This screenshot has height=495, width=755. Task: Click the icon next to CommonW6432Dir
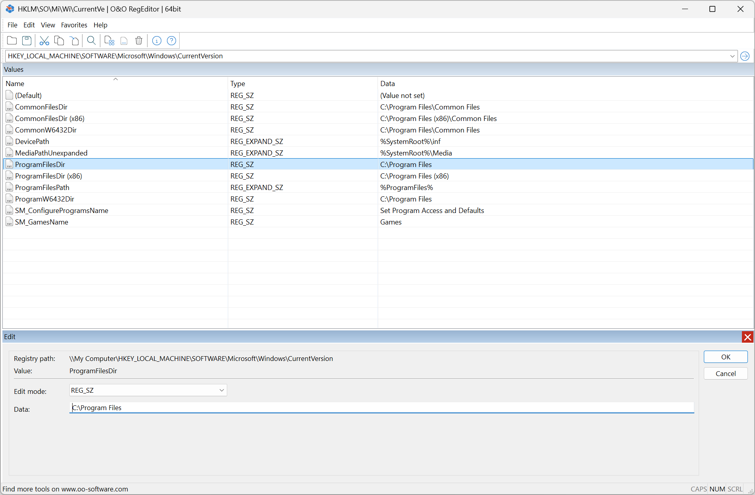point(10,130)
